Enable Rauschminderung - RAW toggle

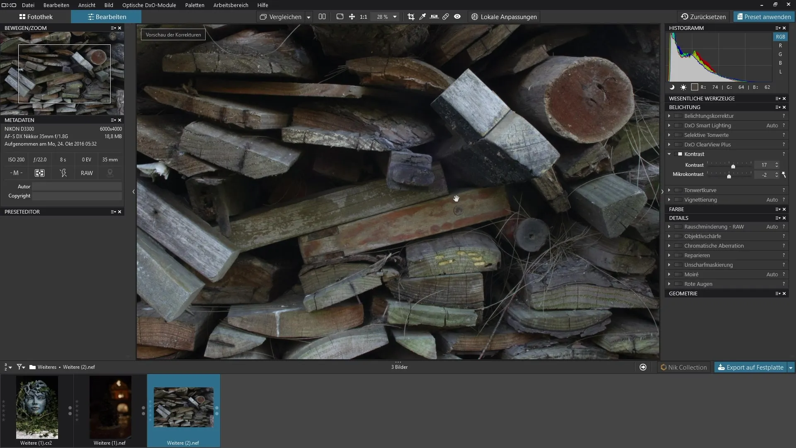[678, 227]
